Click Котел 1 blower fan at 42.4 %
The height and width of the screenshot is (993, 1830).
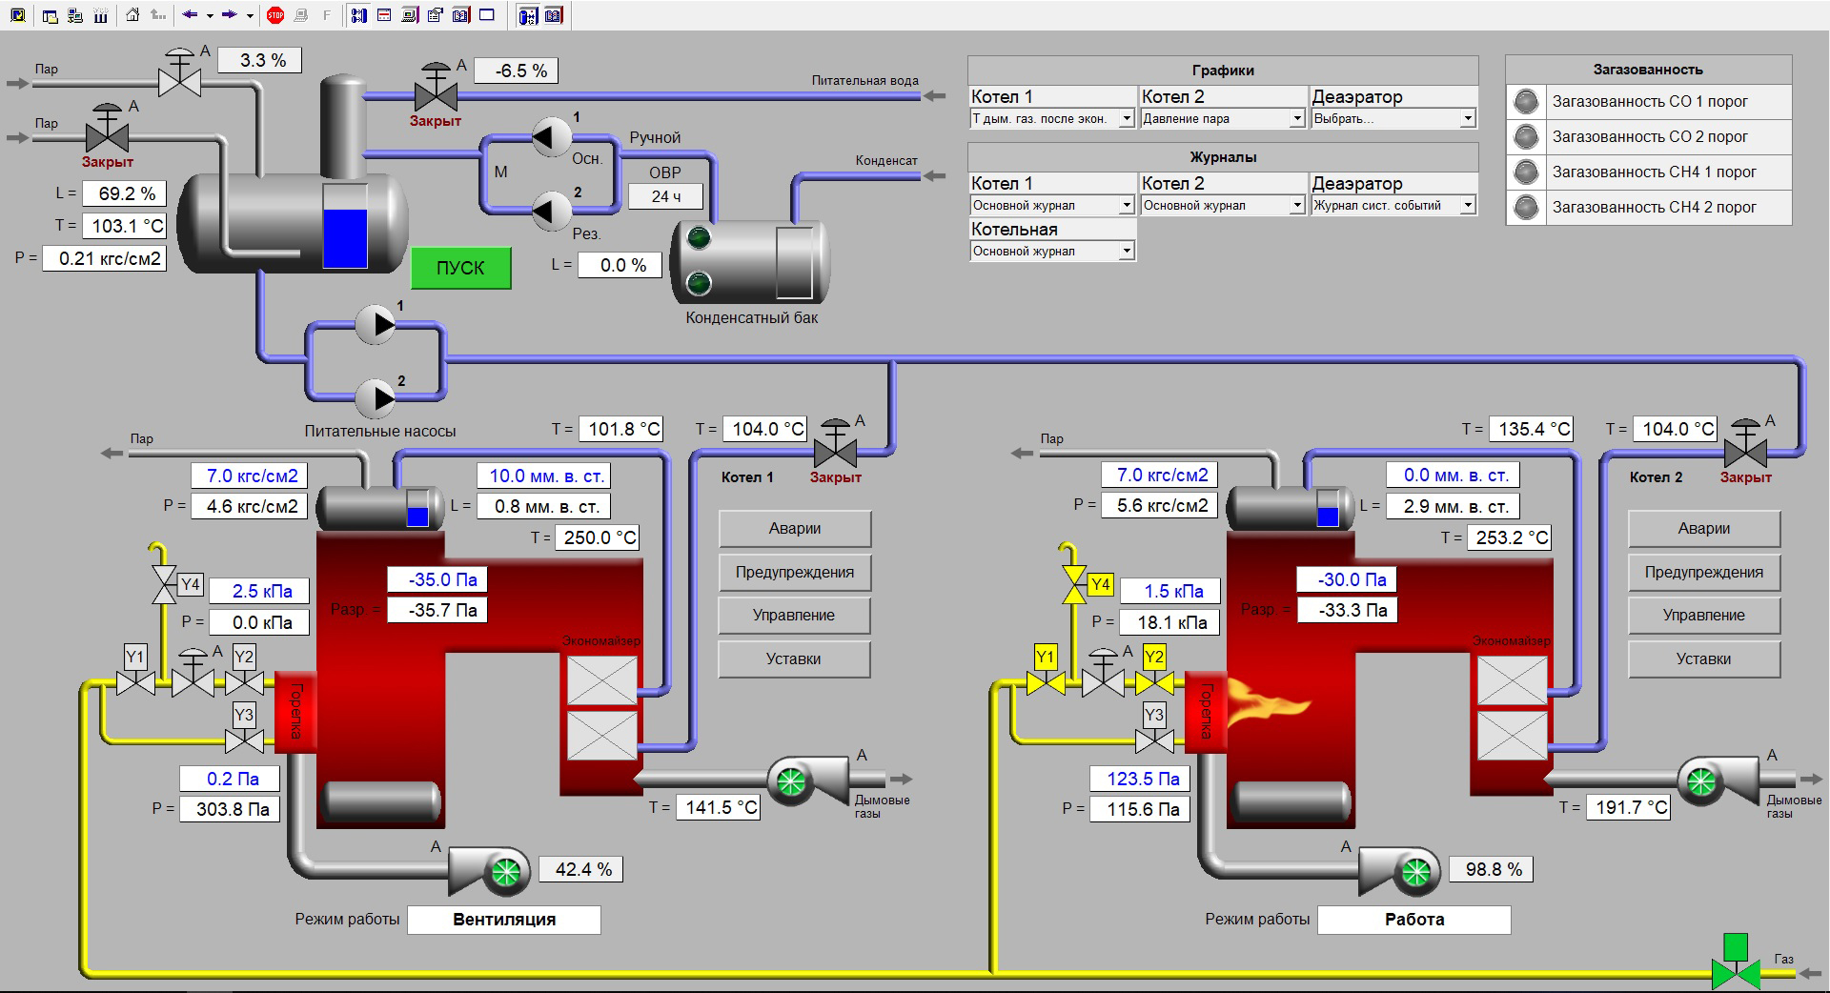click(x=489, y=869)
